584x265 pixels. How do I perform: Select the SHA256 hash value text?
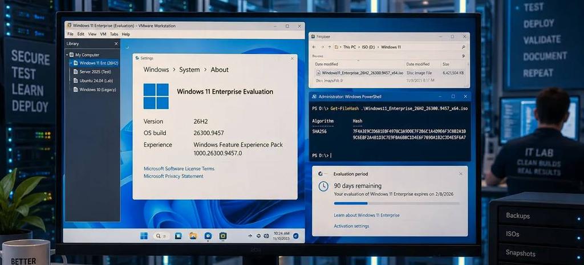[x=409, y=134]
